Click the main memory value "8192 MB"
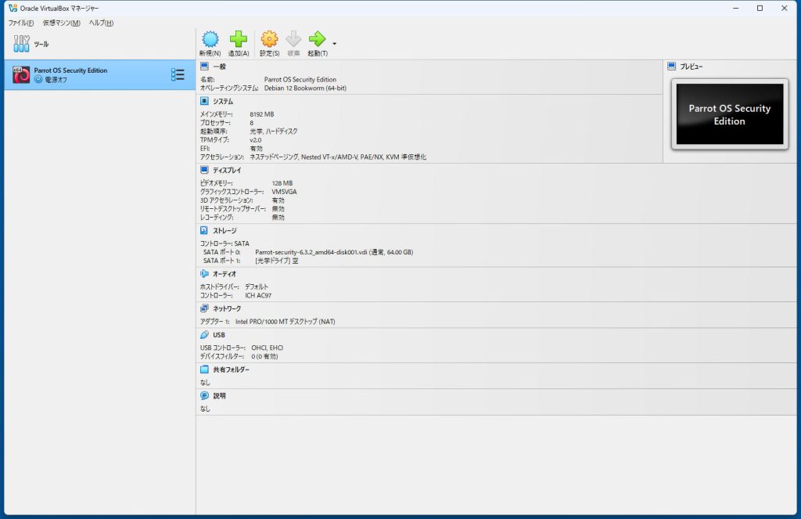This screenshot has width=801, height=519. [x=261, y=114]
